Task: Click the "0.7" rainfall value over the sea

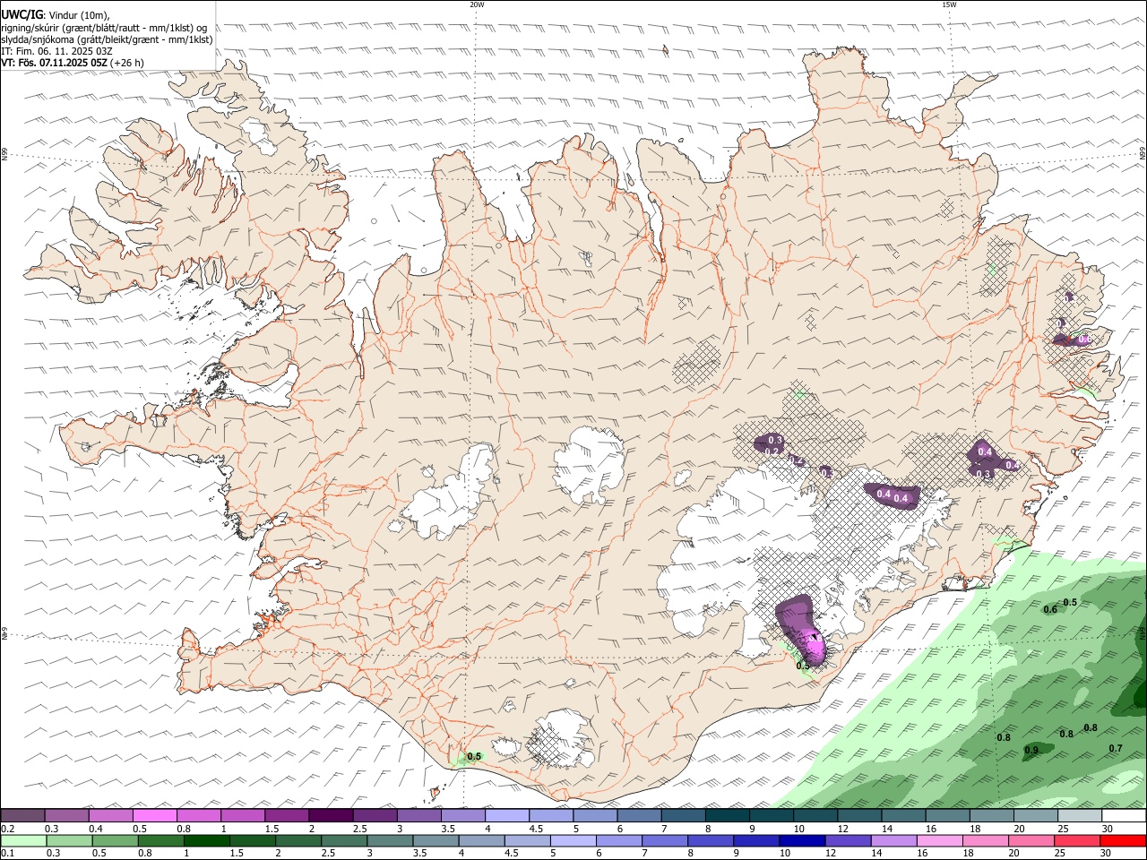Action: [x=1116, y=749]
